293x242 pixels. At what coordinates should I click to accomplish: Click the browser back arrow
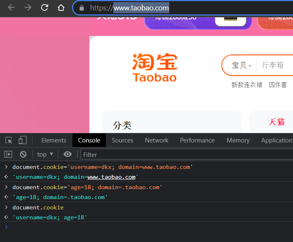pos(11,8)
